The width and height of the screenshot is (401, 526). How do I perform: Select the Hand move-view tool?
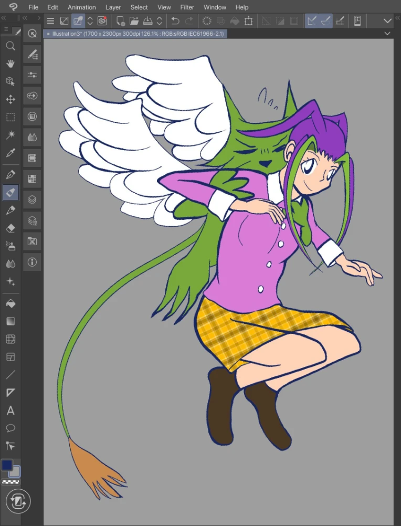click(x=10, y=64)
